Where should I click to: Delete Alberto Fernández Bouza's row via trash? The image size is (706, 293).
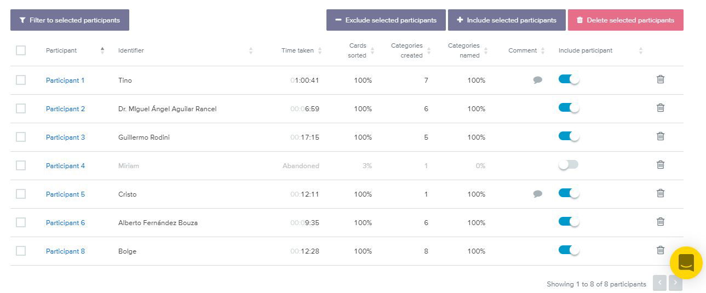click(661, 222)
